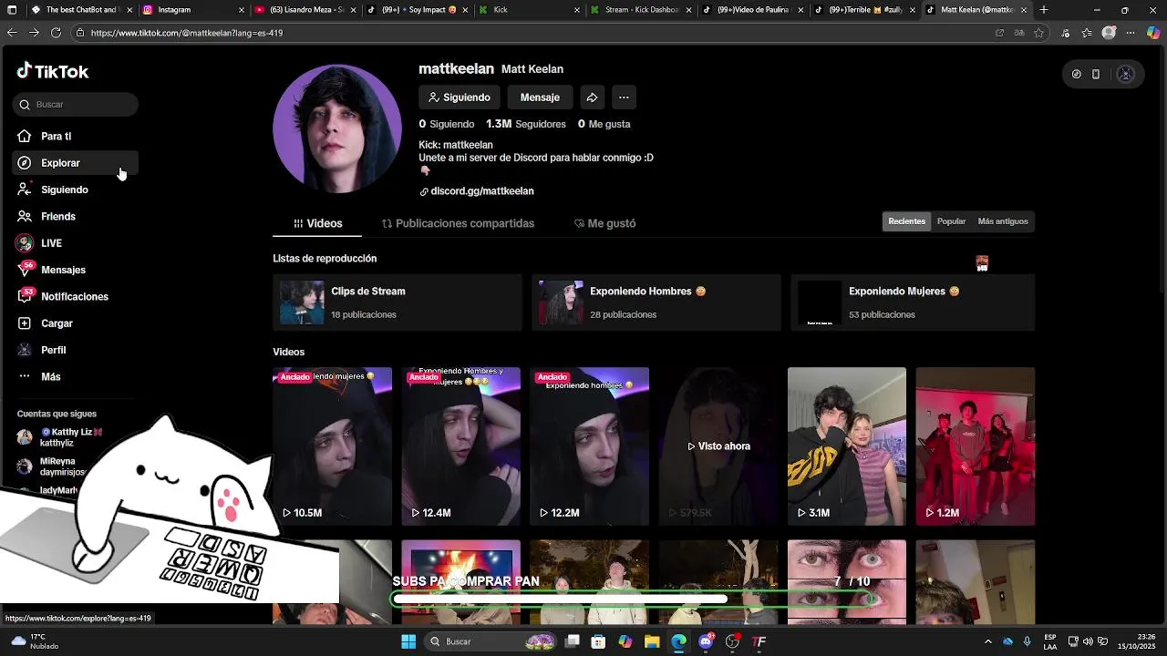Sort videos by Popular
1167x656 pixels.
951,221
